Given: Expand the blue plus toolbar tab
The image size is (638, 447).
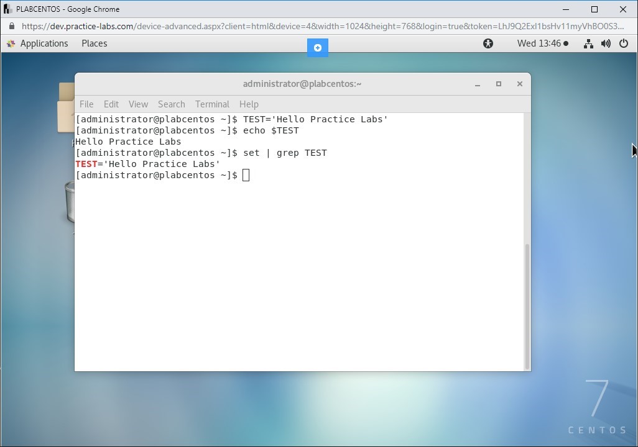Looking at the screenshot, I should (x=317, y=48).
